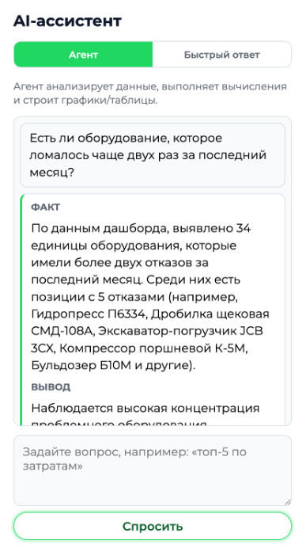
Task: Click the Спросить button
Action: [153, 527]
